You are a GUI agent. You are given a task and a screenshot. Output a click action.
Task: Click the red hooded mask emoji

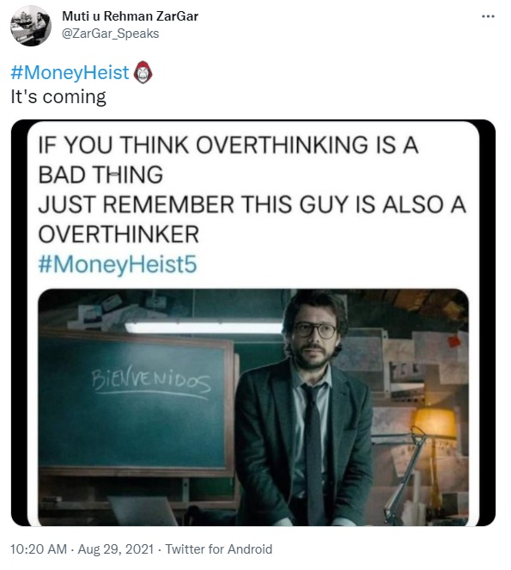coord(143,72)
